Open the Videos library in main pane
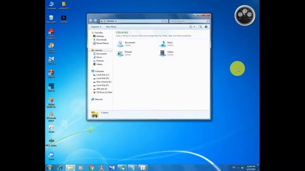Screen dimensions: 305x171 coord(166,53)
